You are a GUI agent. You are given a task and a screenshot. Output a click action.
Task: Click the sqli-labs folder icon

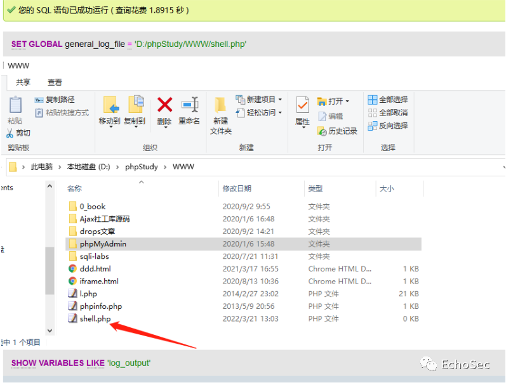point(73,256)
